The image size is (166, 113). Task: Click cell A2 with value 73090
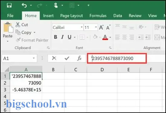[x=26, y=83]
